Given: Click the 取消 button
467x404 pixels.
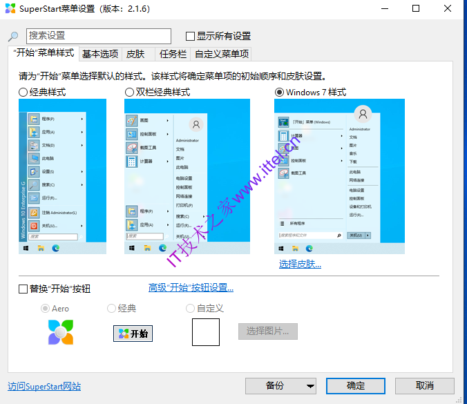Looking at the screenshot, I should (x=425, y=386).
